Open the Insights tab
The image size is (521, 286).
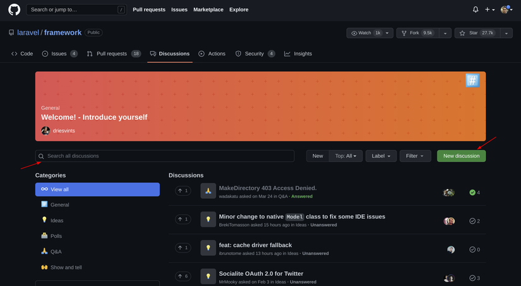pyautogui.click(x=298, y=54)
